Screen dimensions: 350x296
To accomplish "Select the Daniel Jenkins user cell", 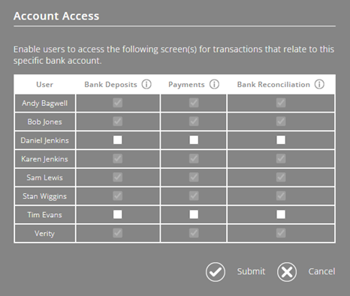I will click(x=45, y=140).
